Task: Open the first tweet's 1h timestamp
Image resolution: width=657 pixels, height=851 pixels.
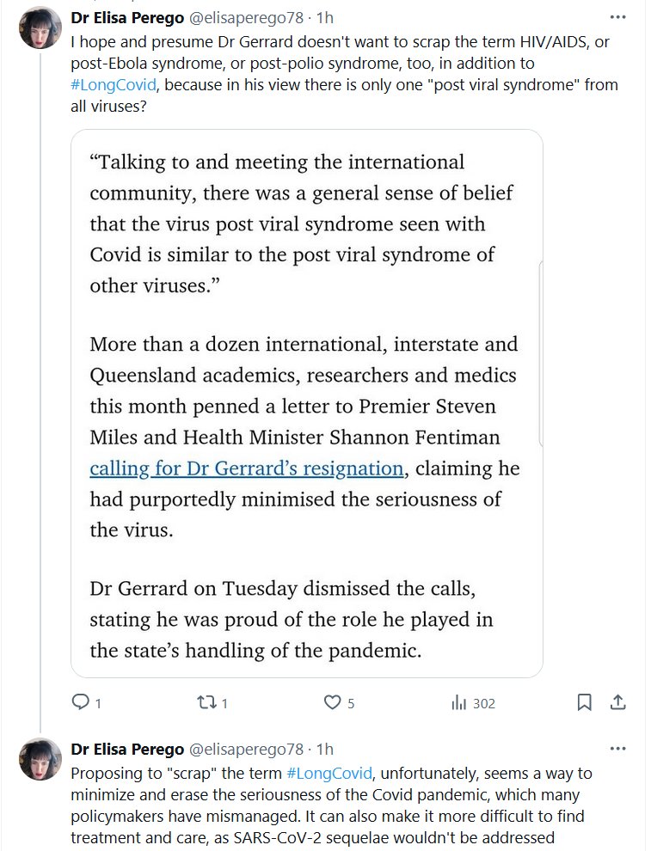Action: point(325,17)
